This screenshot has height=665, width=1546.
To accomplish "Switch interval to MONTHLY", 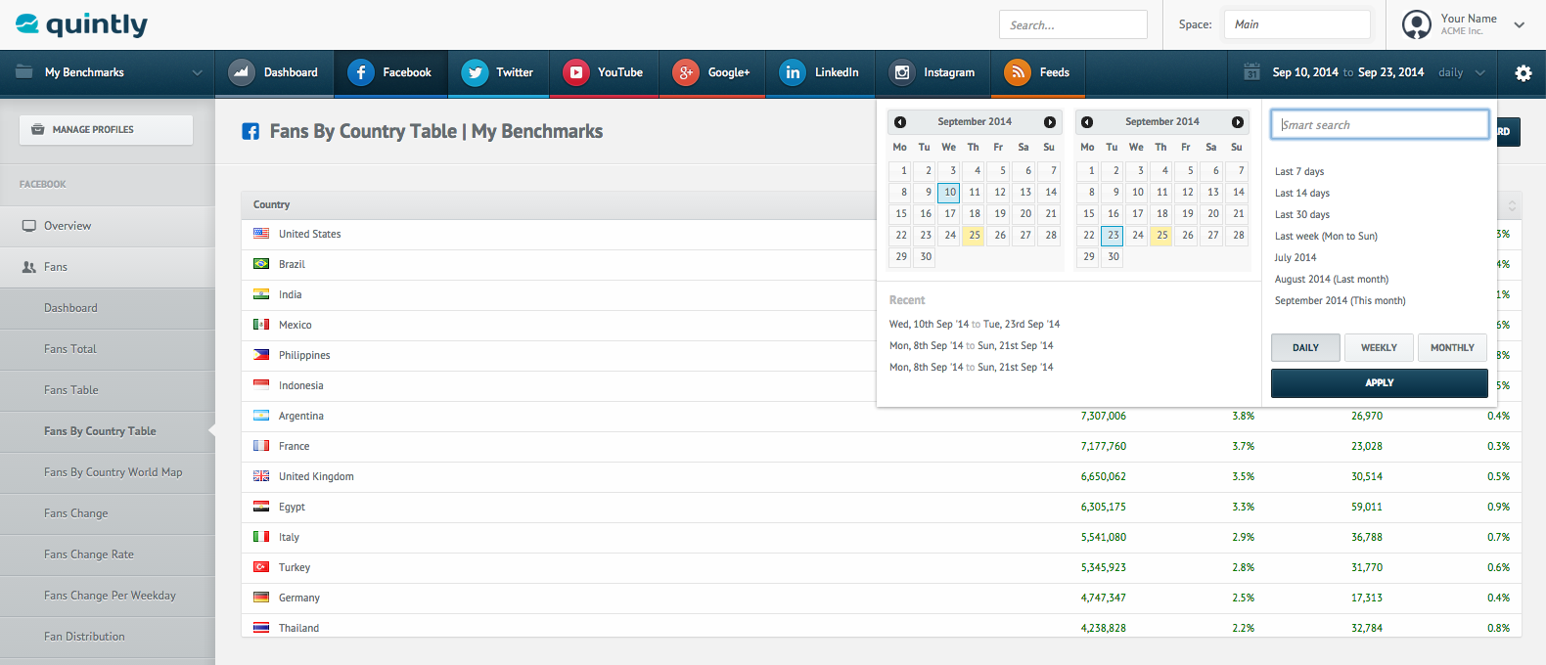I will click(1452, 347).
